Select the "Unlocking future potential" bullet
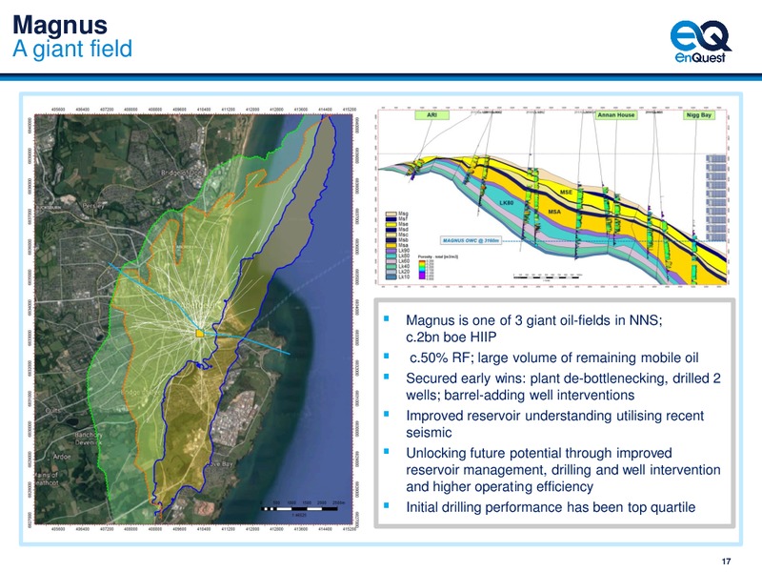The image size is (762, 572). pyautogui.click(x=563, y=470)
